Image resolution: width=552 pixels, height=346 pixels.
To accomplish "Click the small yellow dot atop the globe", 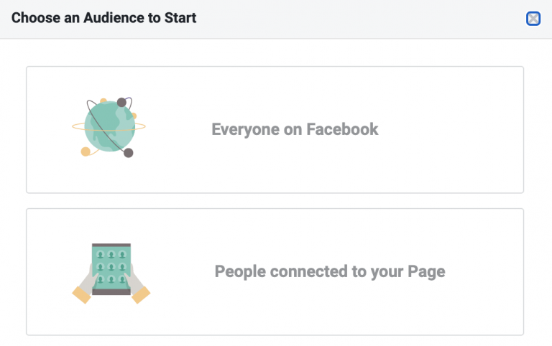I will tap(103, 101).
